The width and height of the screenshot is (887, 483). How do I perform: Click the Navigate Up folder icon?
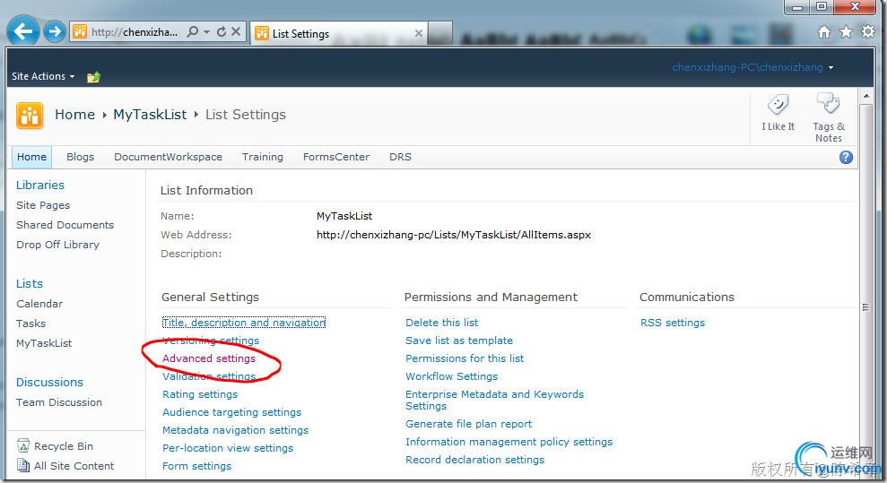[93, 77]
